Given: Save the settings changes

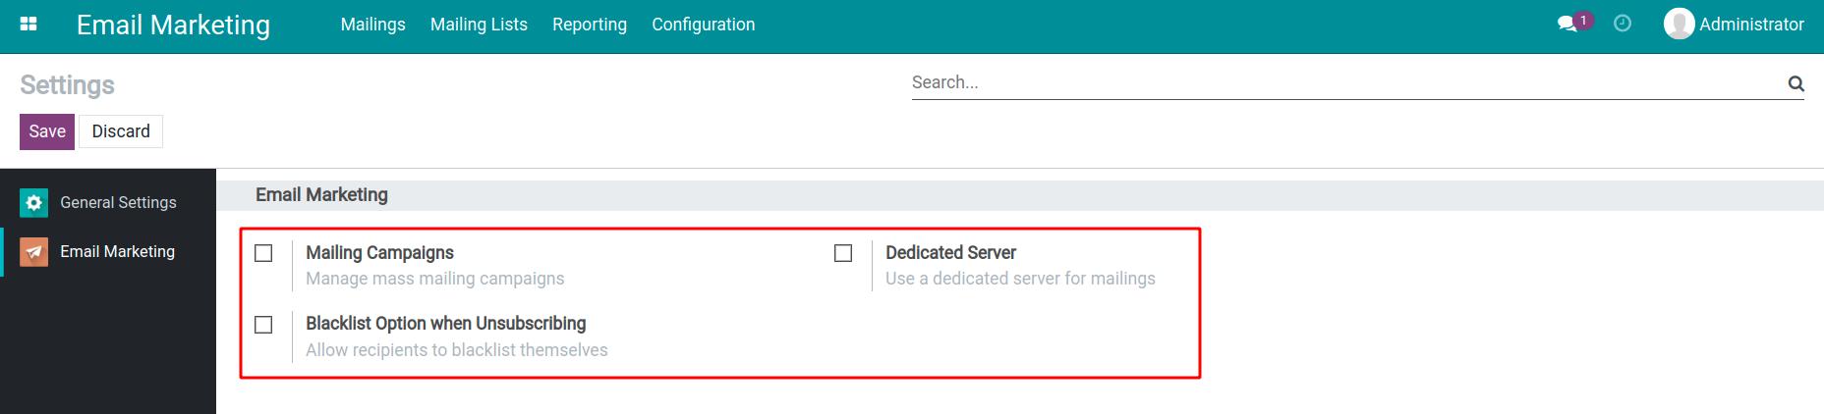Looking at the screenshot, I should pos(47,131).
